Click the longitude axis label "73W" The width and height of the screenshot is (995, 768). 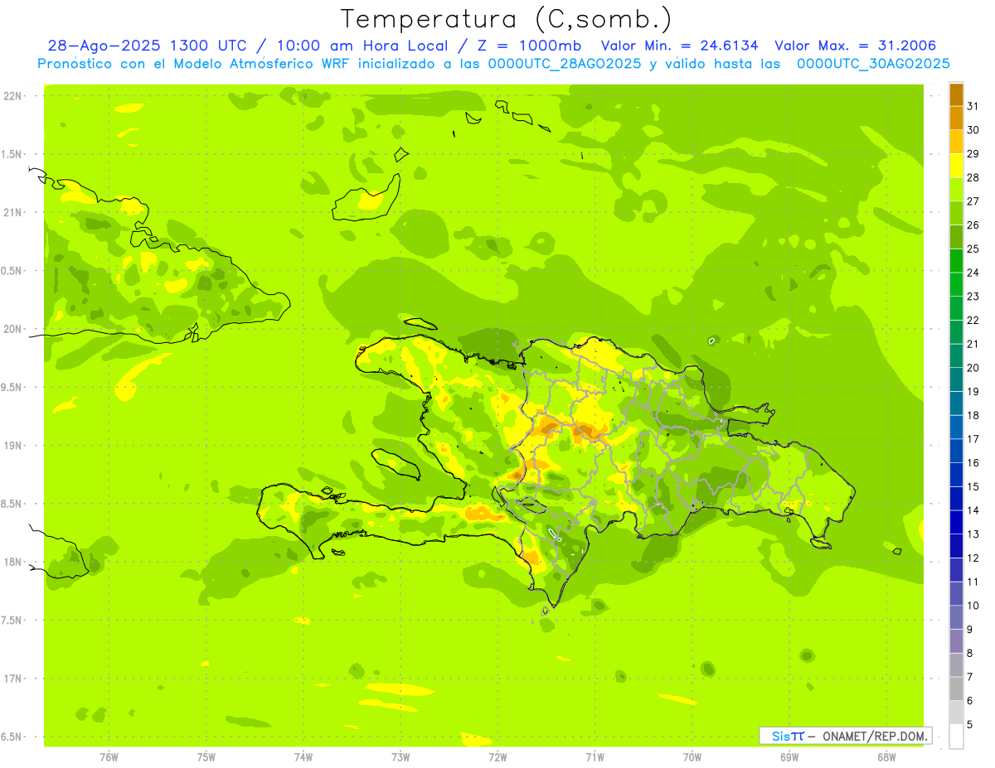[x=400, y=757]
